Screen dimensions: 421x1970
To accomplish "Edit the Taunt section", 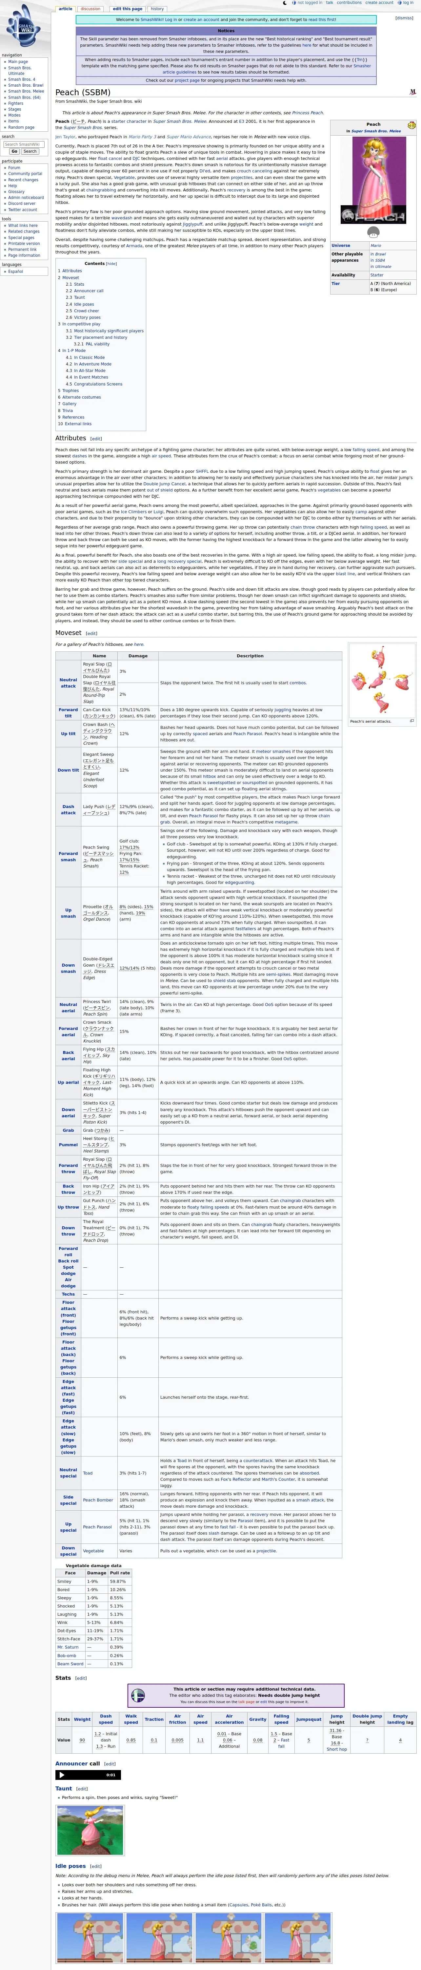I will pyautogui.click(x=82, y=1789).
